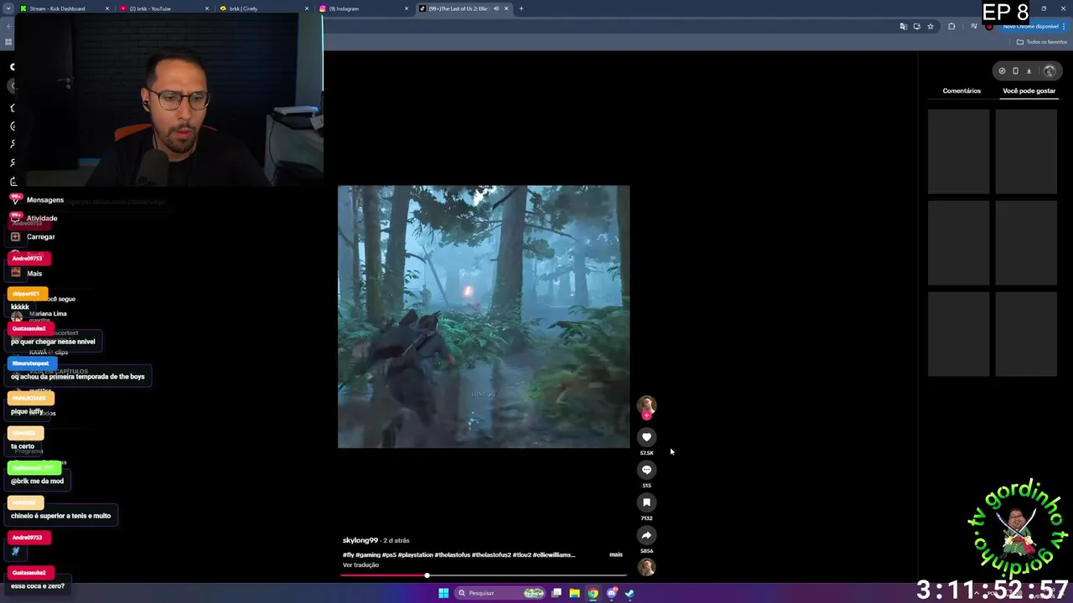Click the Chrome icon on the taskbar
The image size is (1073, 603).
coord(593,593)
